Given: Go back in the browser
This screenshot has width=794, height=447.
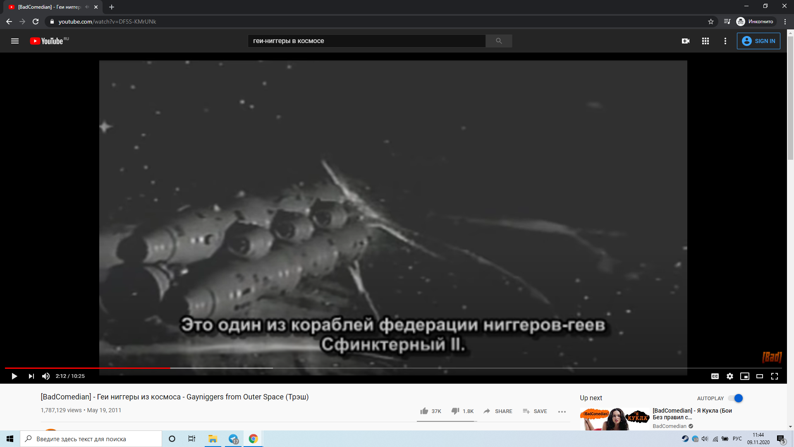Looking at the screenshot, I should coord(9,22).
